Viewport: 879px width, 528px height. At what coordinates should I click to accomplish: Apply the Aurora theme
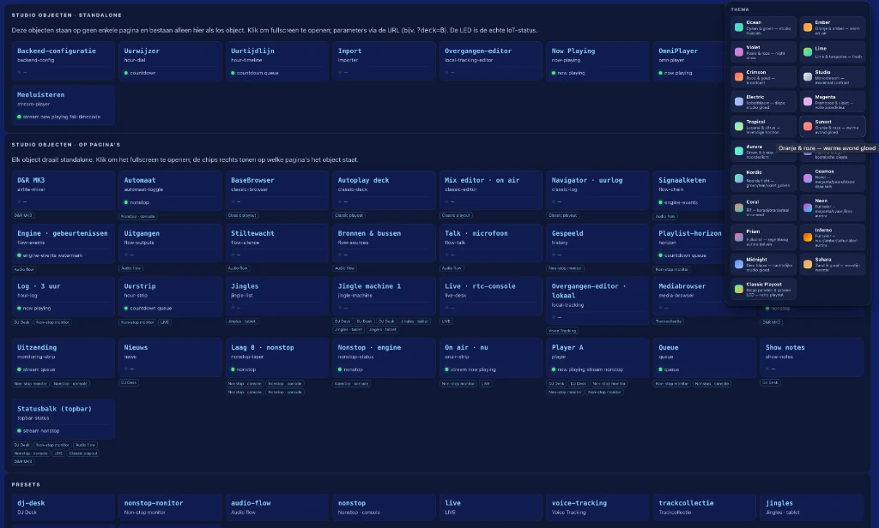(763, 151)
